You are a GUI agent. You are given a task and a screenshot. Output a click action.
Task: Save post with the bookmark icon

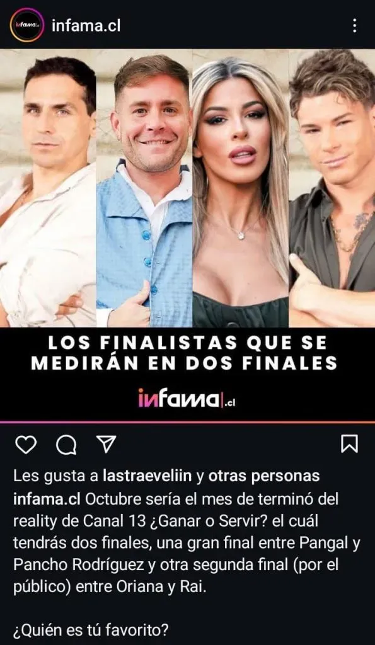(350, 444)
